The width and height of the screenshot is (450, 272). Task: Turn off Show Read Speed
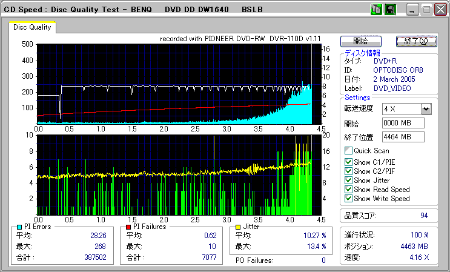point(348,190)
